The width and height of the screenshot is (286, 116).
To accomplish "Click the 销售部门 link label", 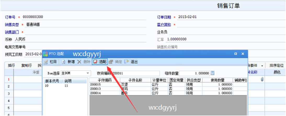I will [12, 32].
